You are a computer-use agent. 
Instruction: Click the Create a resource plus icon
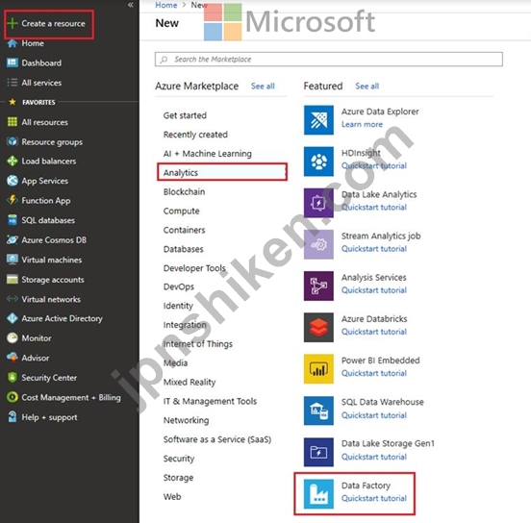click(13, 23)
